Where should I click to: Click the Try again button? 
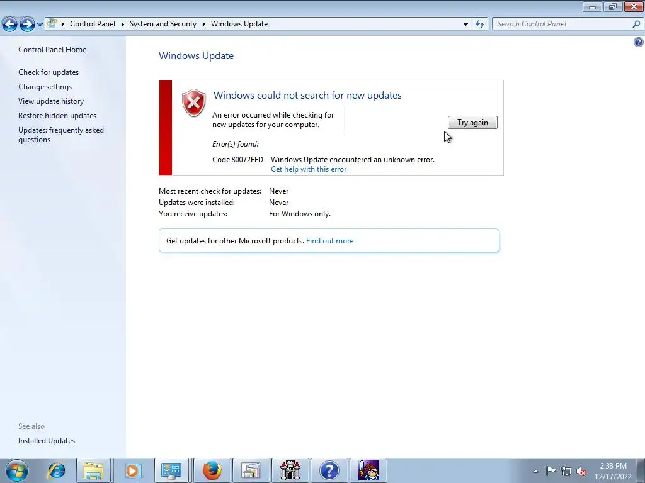(x=472, y=123)
